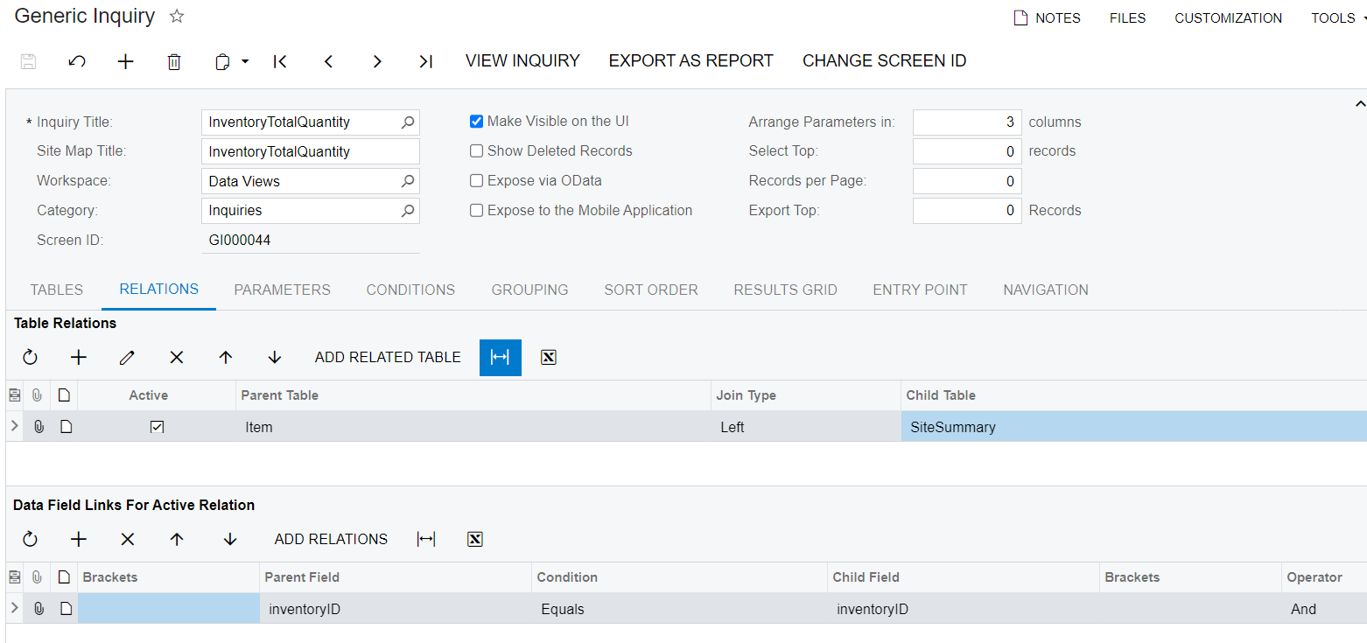The image size is (1367, 643).
Task: Delete the Data Field Links row using X
Action: coord(128,539)
